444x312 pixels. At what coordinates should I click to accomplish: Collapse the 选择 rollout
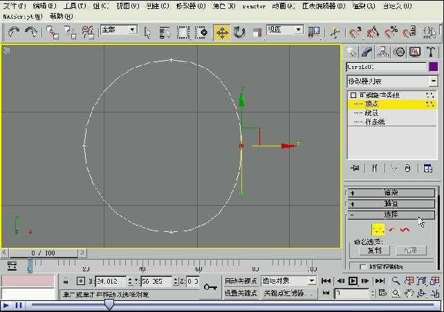coord(391,215)
